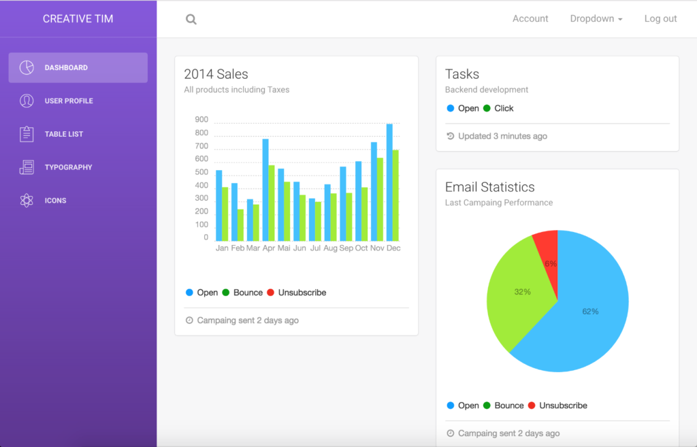The image size is (697, 447).
Task: Click the Dashboard pie chart icon
Action: point(27,67)
